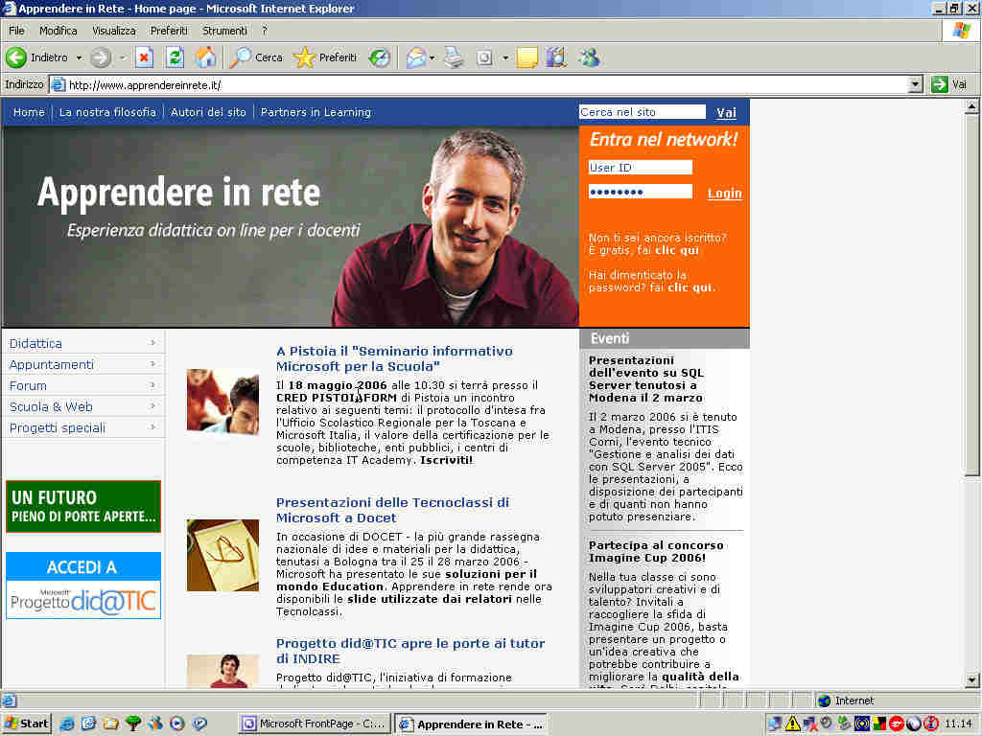
Task: Open the Preferiti star toolbar button
Action: pos(325,57)
